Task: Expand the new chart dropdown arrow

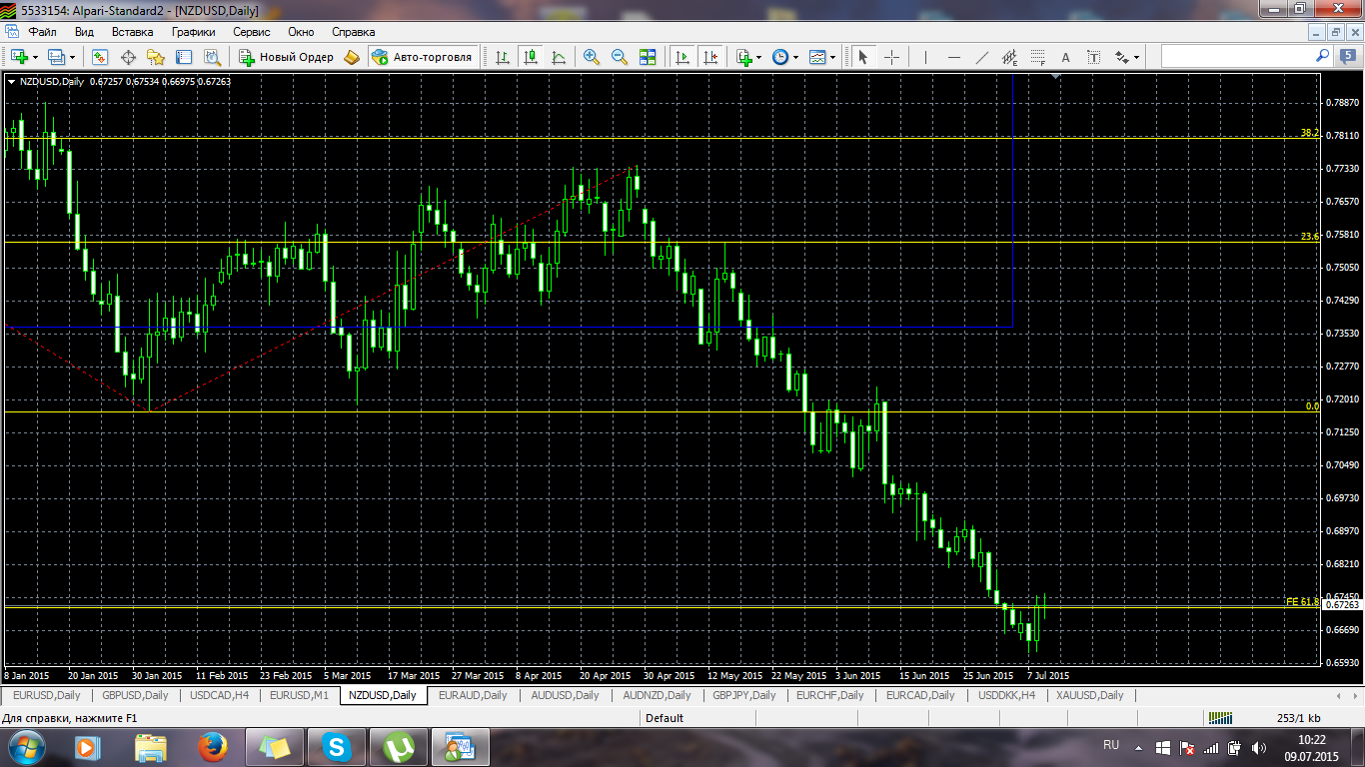Action: [35, 57]
